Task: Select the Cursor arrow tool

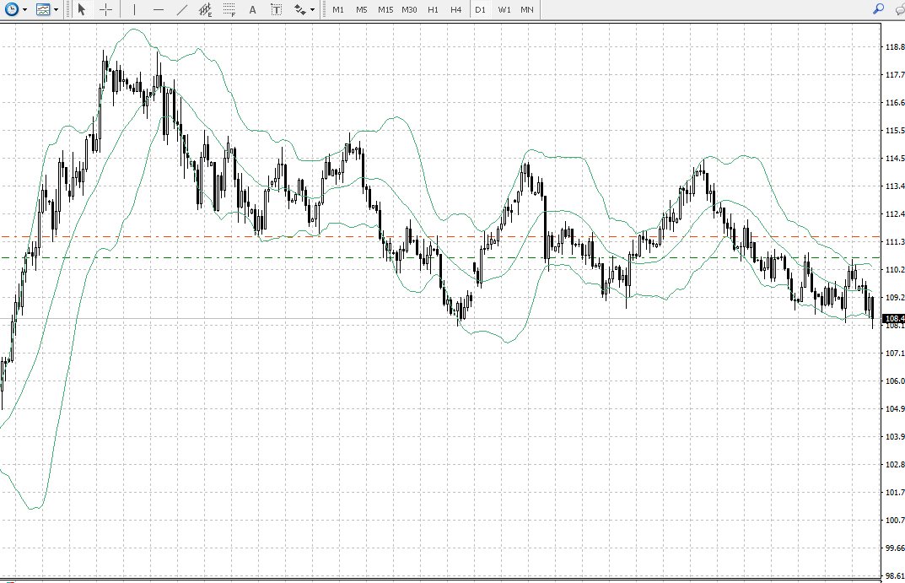Action: 81,9
